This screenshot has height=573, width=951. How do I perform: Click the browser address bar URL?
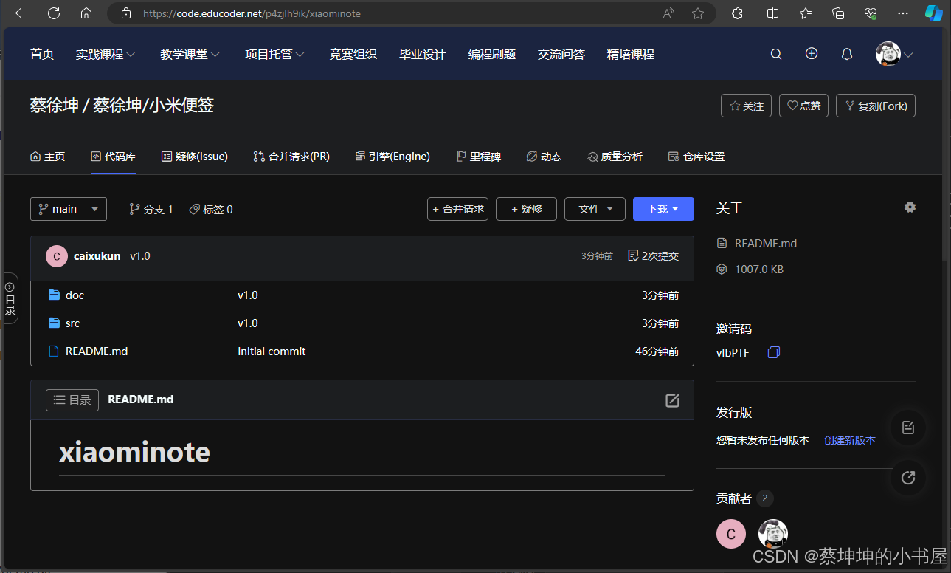click(252, 13)
